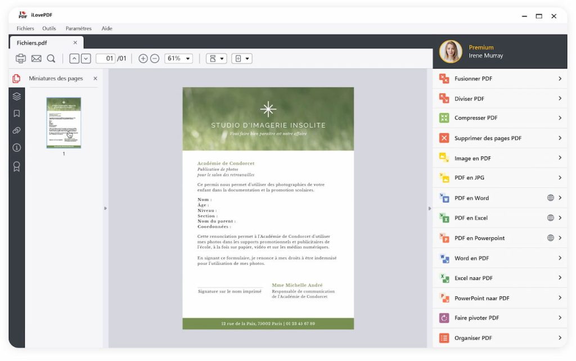Open the 61% zoom level dropdown

pos(178,58)
